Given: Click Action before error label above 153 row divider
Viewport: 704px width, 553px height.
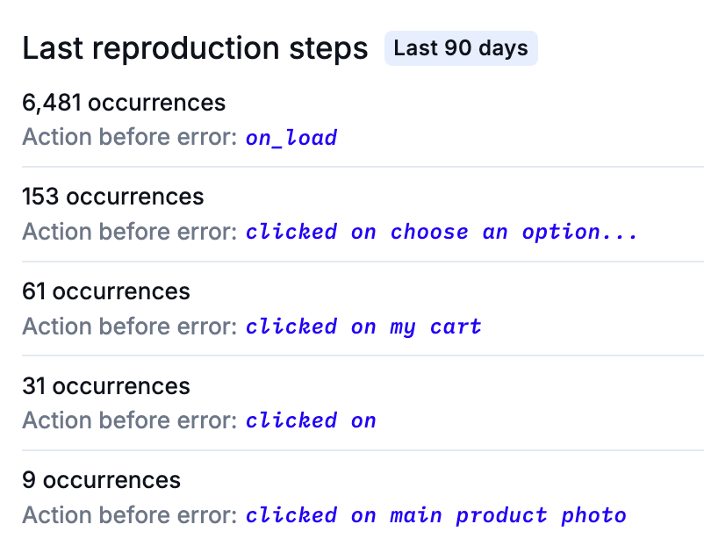Looking at the screenshot, I should (x=129, y=137).
